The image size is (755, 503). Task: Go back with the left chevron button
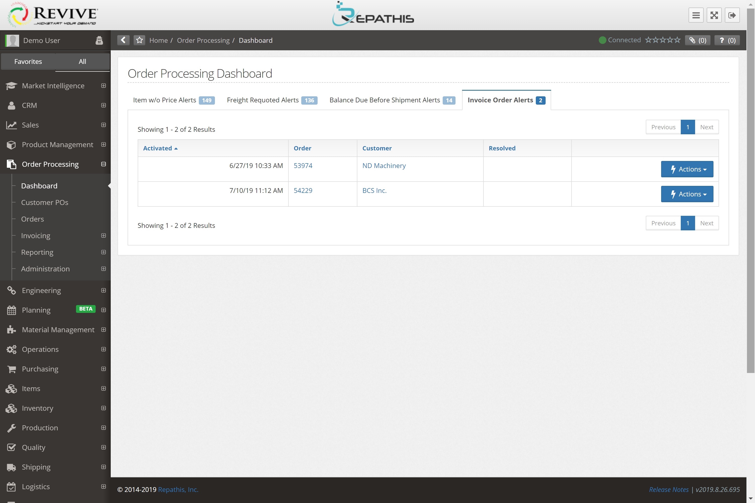pos(123,40)
